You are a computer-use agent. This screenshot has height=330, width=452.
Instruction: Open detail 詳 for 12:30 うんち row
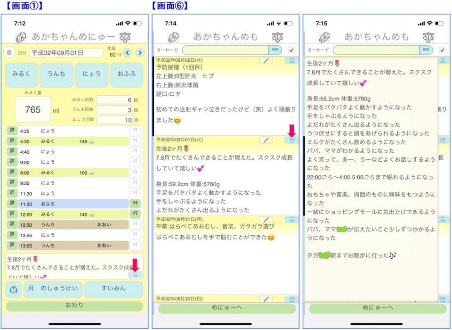point(12,224)
